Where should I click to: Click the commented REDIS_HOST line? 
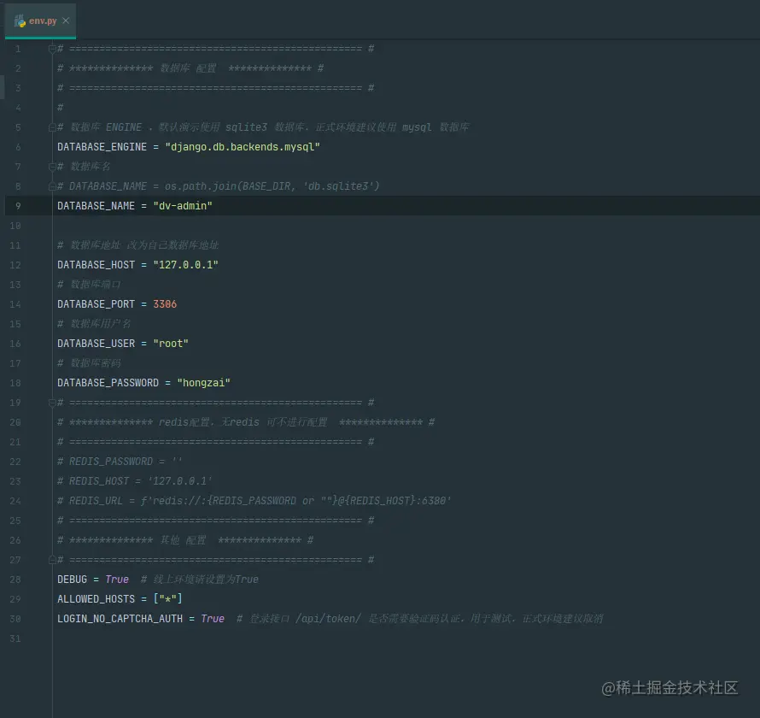(x=135, y=481)
